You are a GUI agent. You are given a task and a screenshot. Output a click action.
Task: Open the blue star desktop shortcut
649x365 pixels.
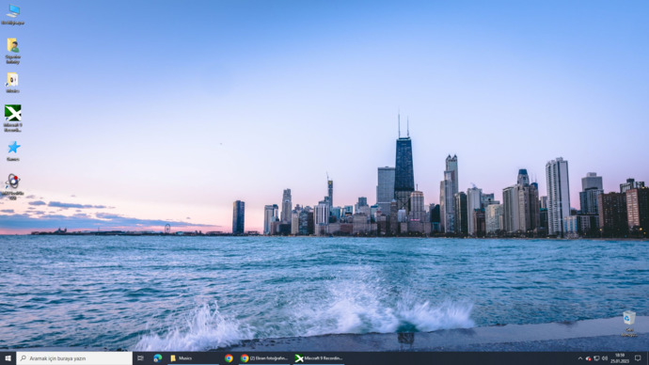coord(13,151)
